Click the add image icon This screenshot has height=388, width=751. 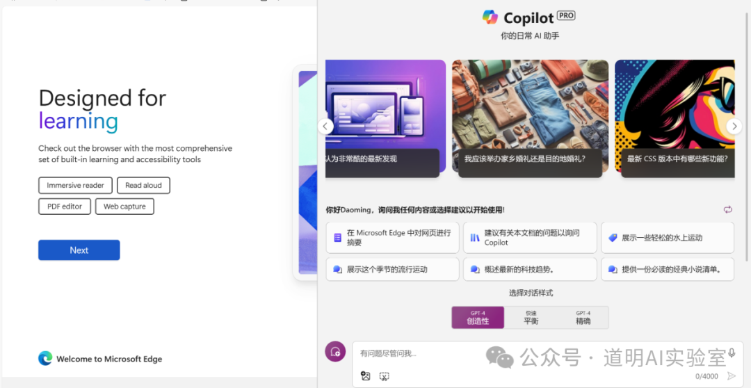tap(366, 376)
